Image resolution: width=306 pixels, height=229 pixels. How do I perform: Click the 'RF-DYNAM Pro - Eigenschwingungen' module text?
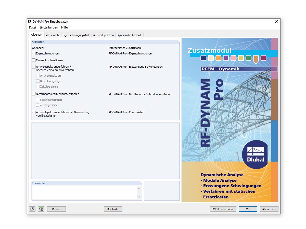tap(131, 53)
